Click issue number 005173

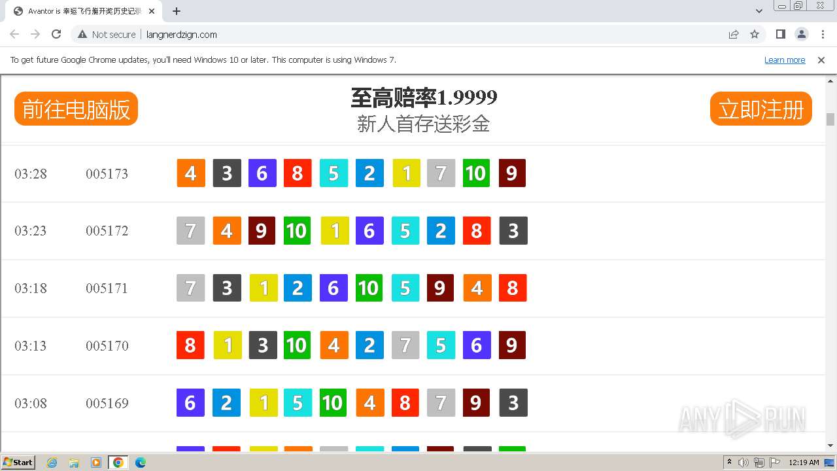coord(107,174)
